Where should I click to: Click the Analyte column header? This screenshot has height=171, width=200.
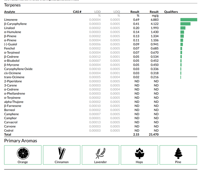(10, 12)
